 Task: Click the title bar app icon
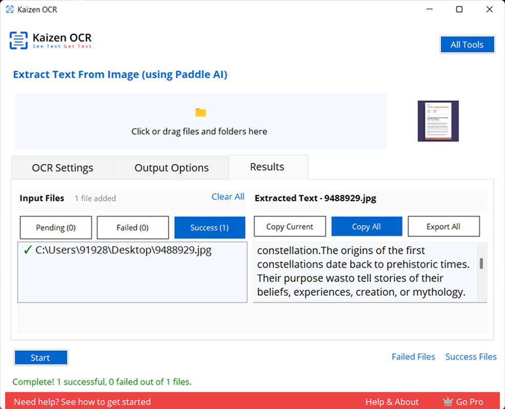click(x=10, y=9)
